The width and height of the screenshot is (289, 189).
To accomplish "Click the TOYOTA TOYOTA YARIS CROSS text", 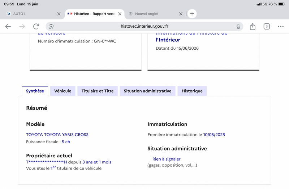I will click(x=57, y=135).
